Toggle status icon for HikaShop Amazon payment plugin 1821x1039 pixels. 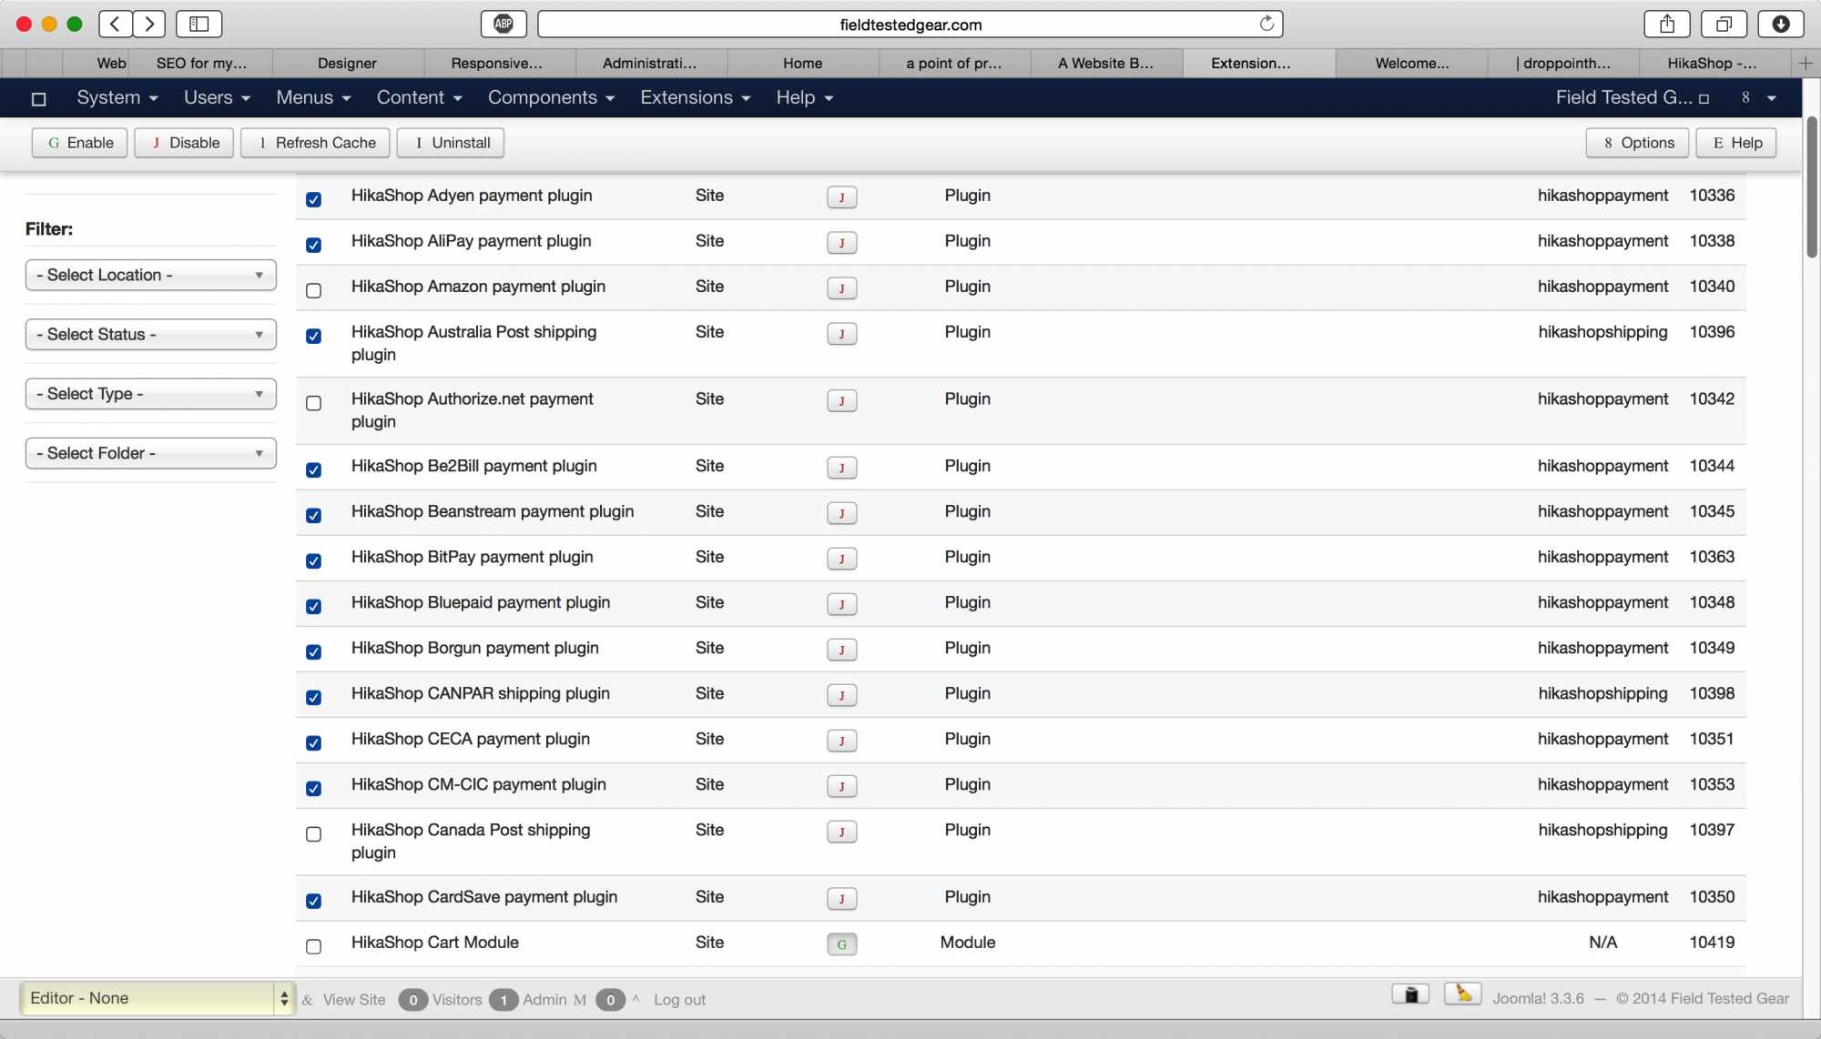[841, 288]
